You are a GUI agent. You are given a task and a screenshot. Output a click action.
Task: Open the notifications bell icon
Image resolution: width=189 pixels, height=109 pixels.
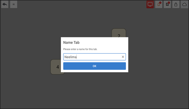tap(159, 5)
